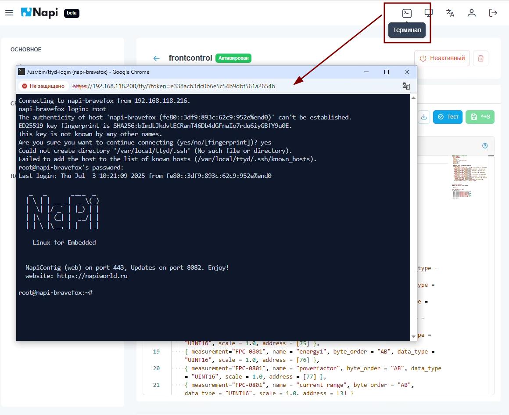Open the editor help question-mark icon
The width and height of the screenshot is (509, 415).
[x=485, y=146]
